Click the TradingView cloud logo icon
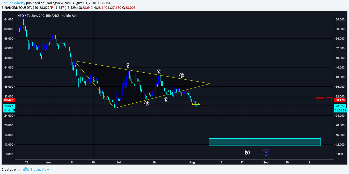This screenshot has height=174, width=349. coord(26,169)
